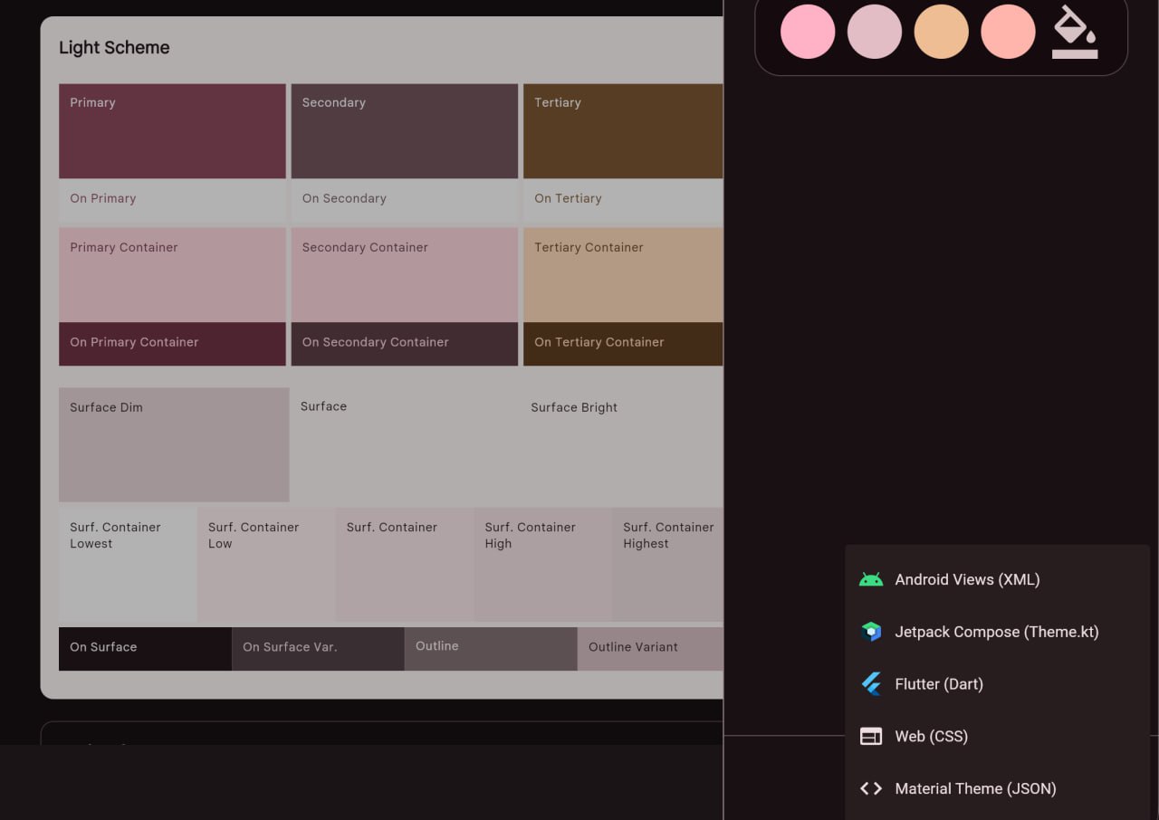
Task: Click the Jetpack Compose hexagon icon
Action: coord(871,632)
